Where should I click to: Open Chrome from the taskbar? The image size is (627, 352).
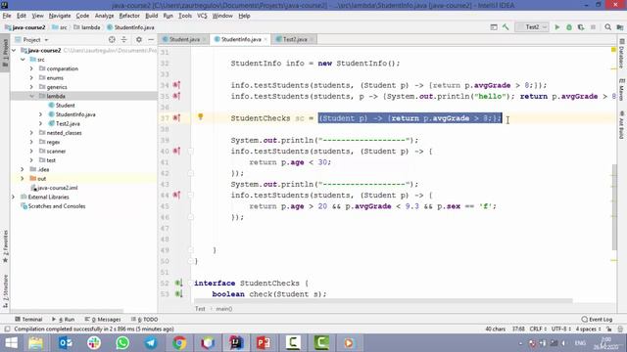click(179, 343)
